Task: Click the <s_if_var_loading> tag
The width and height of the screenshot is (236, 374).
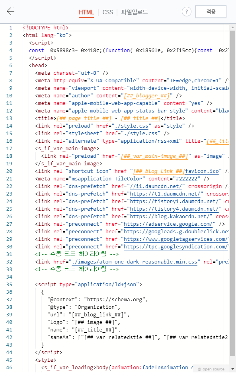Action: [x=68, y=368]
